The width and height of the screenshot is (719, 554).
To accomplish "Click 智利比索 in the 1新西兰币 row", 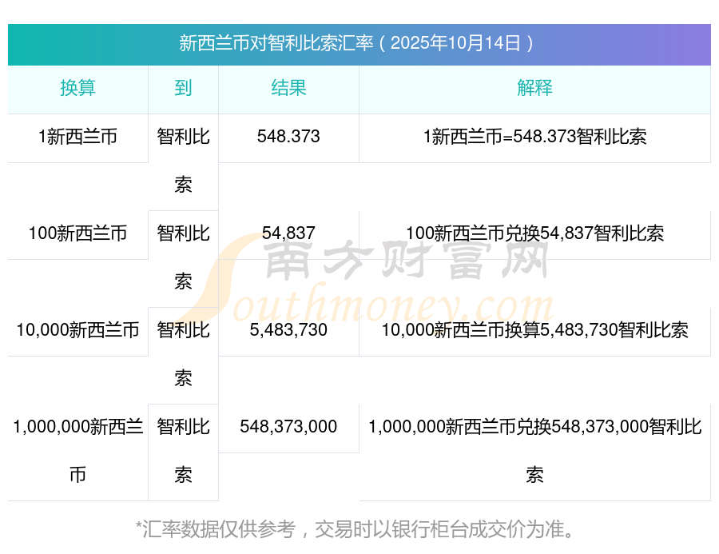I will coord(183,161).
